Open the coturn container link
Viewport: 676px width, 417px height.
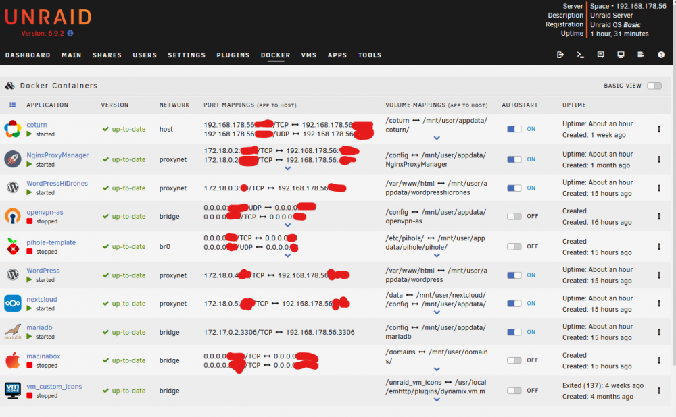pos(37,125)
